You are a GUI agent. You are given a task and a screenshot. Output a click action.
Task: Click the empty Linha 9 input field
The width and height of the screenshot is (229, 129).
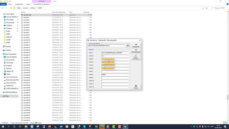click(115, 77)
